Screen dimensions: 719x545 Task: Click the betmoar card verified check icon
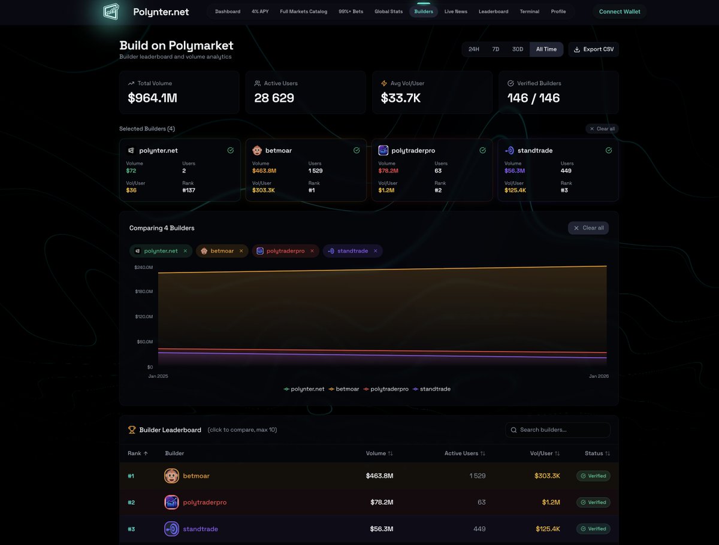click(x=357, y=150)
